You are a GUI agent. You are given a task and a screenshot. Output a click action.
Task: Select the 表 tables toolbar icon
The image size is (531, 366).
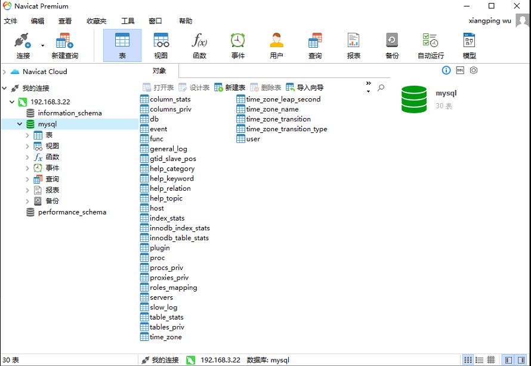pyautogui.click(x=122, y=46)
